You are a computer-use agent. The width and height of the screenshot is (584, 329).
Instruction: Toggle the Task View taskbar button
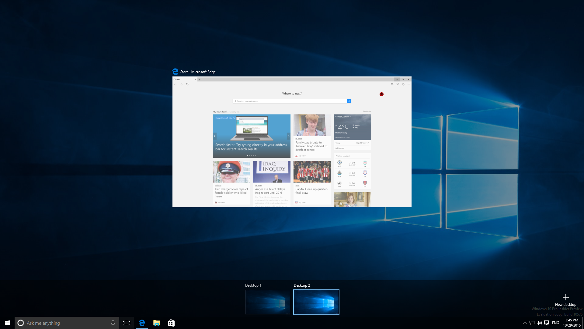127,323
